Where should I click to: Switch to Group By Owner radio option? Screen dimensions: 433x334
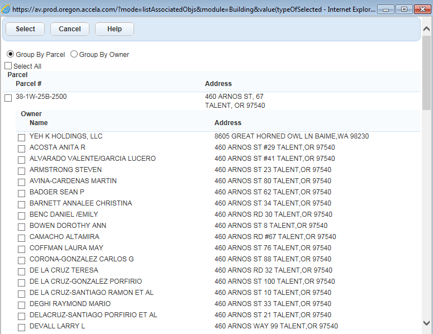coord(74,55)
